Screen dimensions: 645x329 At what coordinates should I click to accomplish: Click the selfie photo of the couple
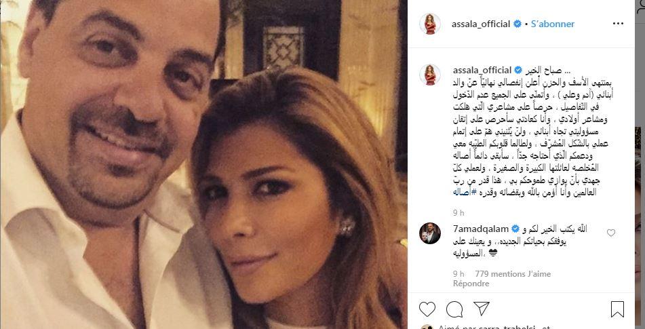pyautogui.click(x=203, y=164)
